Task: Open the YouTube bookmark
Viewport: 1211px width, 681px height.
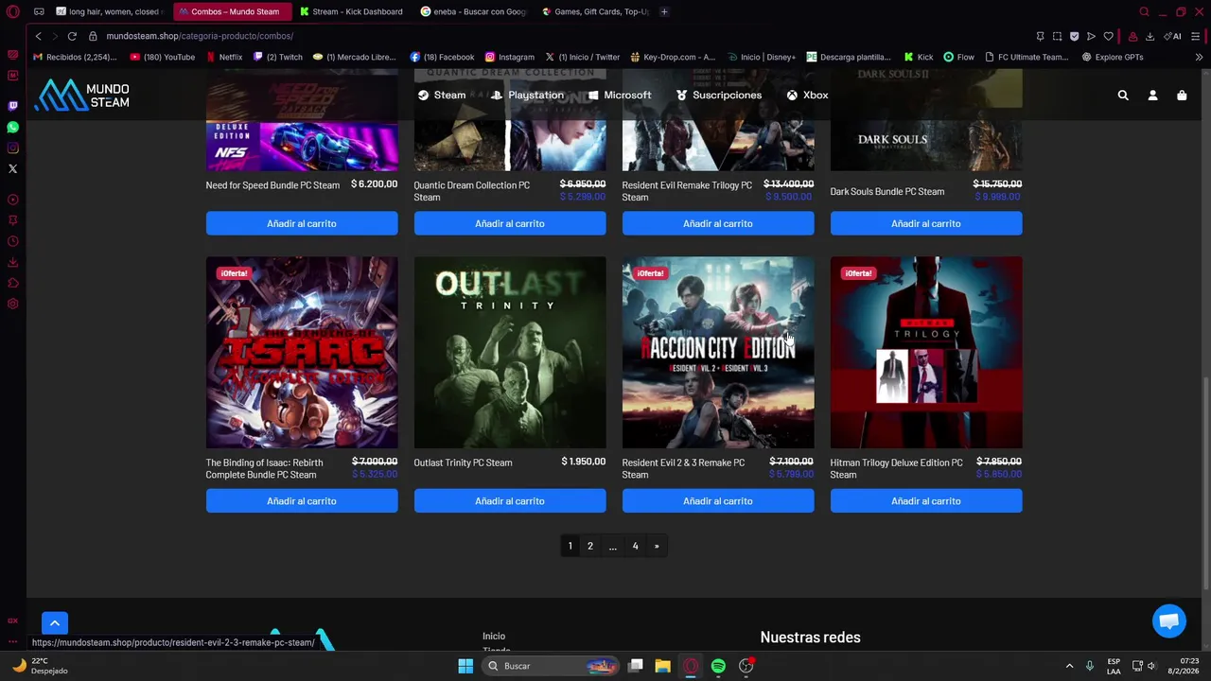Action: tap(163, 57)
